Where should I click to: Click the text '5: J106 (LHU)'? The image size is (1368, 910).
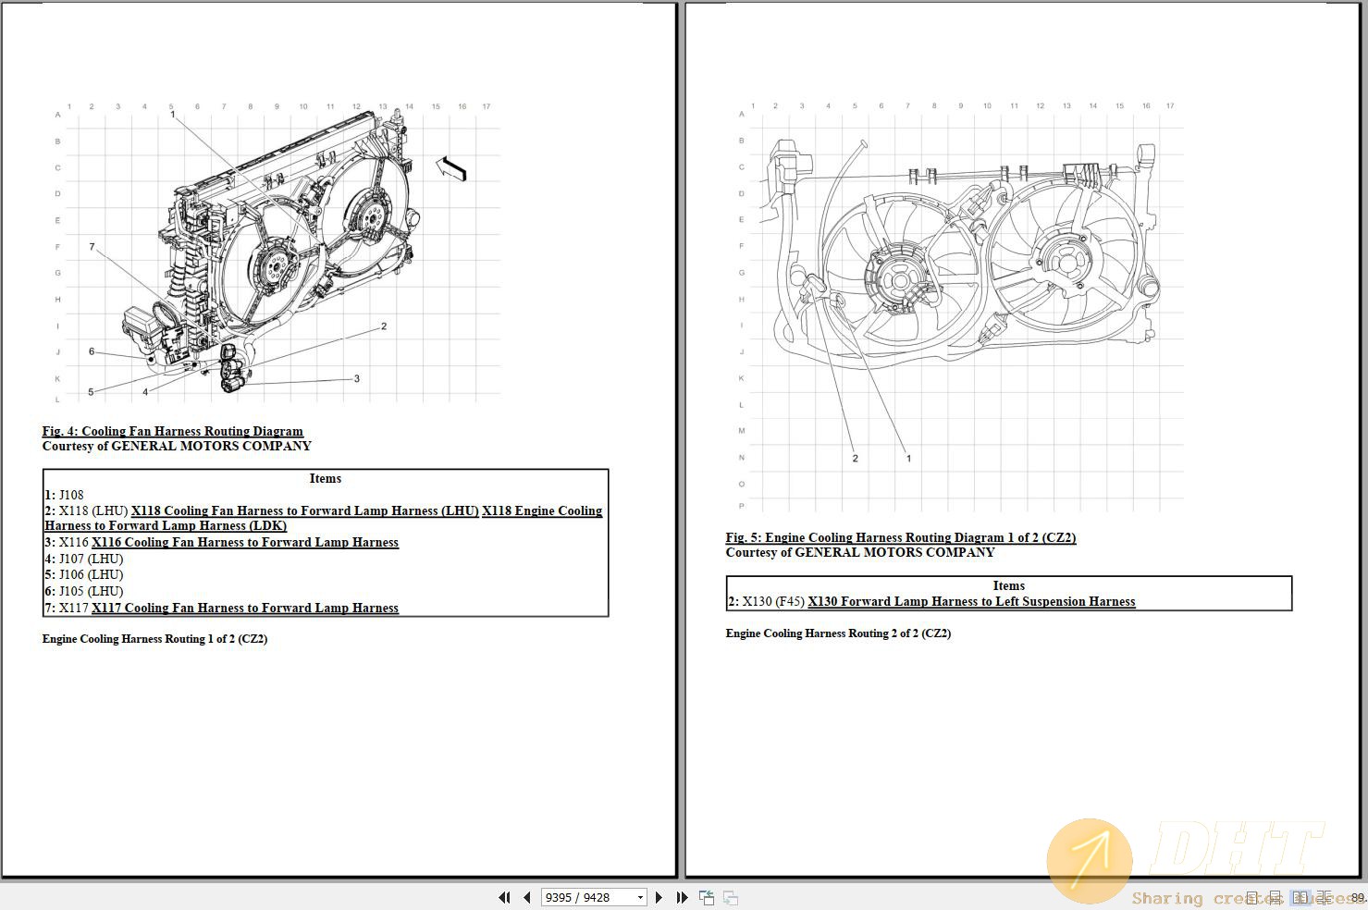83,575
